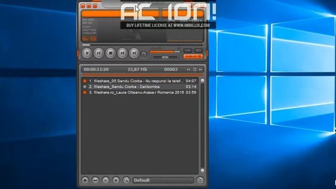Screen dimensions: 336x189
Task: Click the third orange top-left corner button
Action: 94,6
